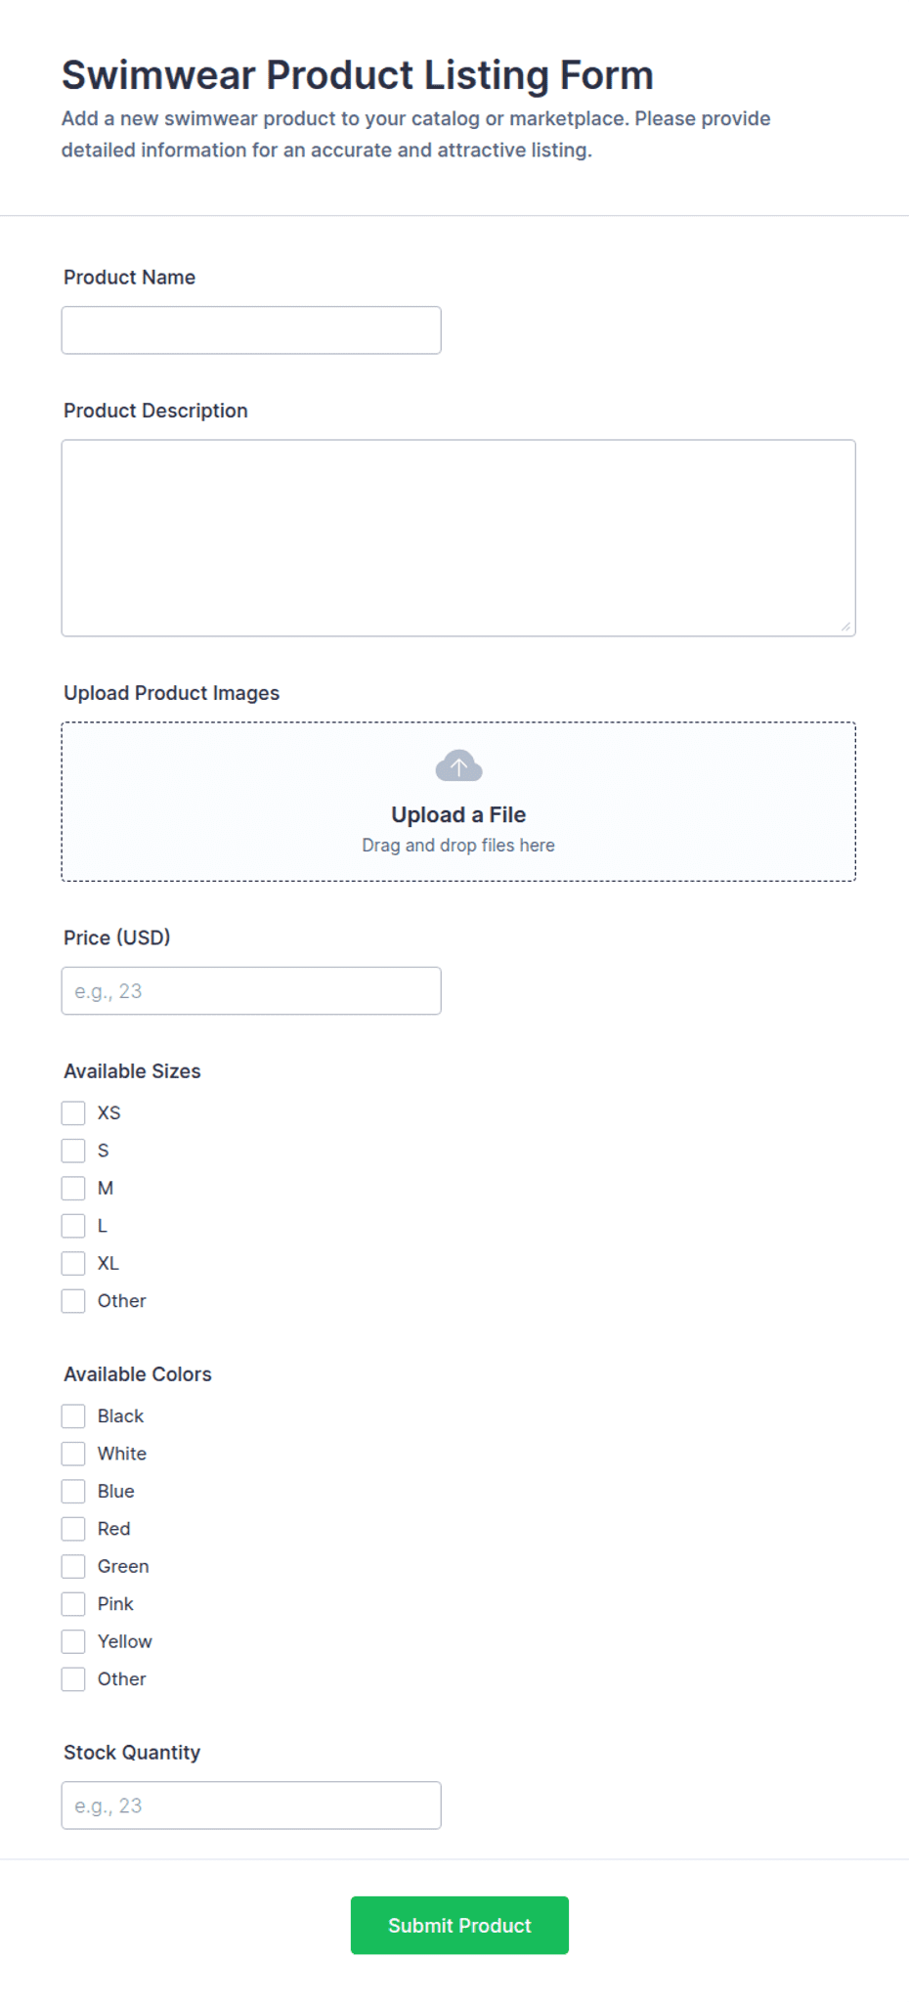Click the Stock Quantity input field
The width and height of the screenshot is (909, 2002).
click(251, 1806)
